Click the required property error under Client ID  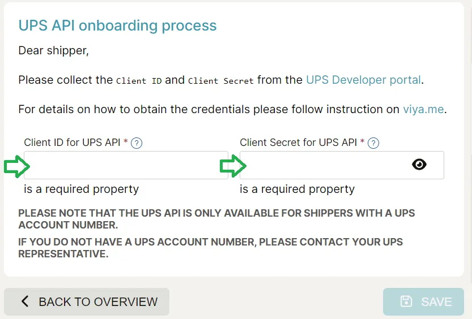pyautogui.click(x=81, y=189)
